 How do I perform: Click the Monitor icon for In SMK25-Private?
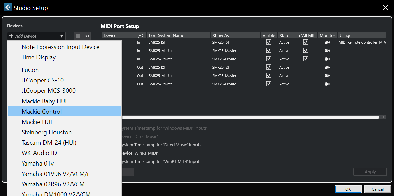[327, 59]
